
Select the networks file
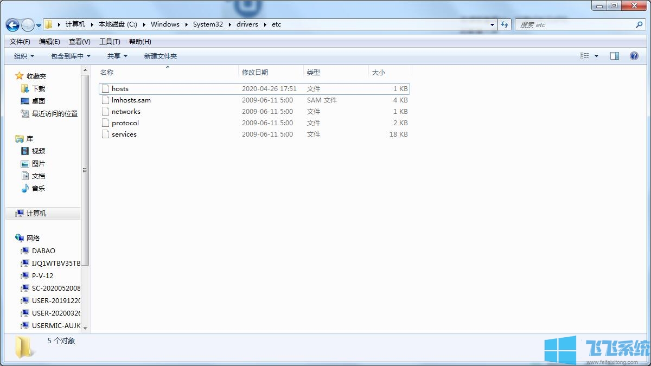click(x=127, y=111)
